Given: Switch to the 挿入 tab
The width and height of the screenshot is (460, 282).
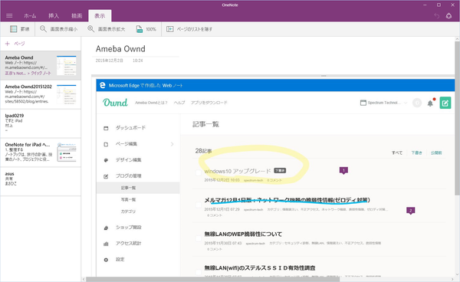Looking at the screenshot, I should [x=54, y=16].
